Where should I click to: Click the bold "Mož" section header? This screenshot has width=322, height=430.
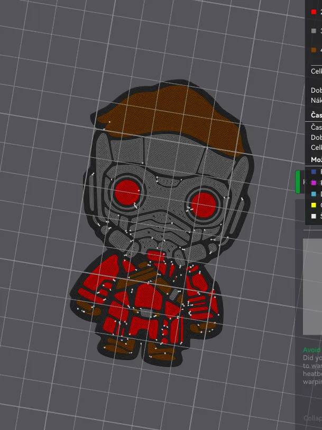316,159
